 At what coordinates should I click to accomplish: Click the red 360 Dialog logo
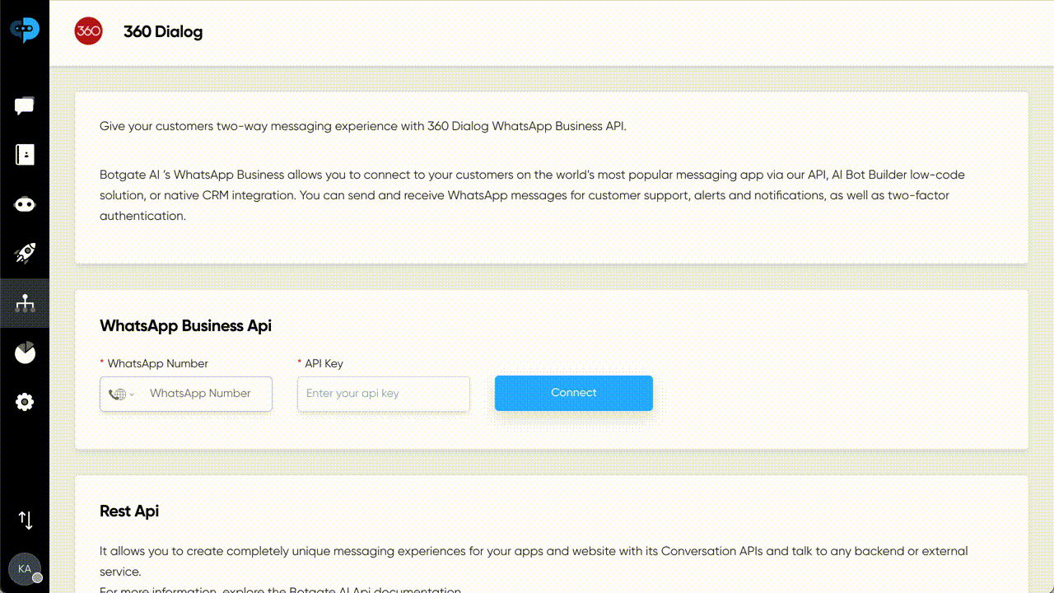click(x=88, y=32)
